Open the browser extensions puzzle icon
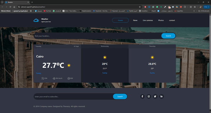 click(x=185, y=7)
